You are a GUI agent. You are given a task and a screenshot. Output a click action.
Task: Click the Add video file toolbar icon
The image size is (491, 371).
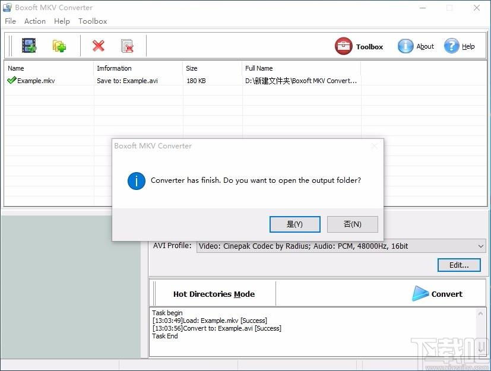pyautogui.click(x=29, y=46)
